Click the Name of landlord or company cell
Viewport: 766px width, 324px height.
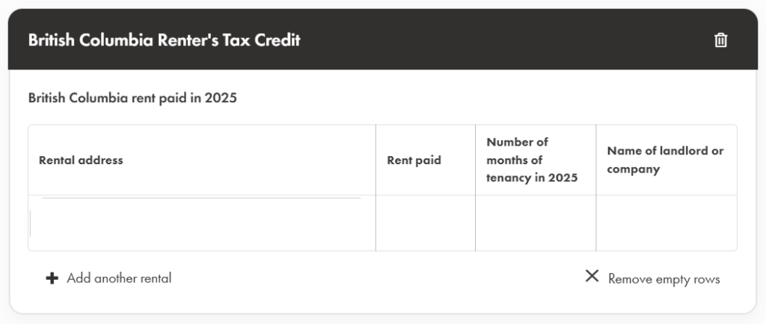click(x=666, y=223)
